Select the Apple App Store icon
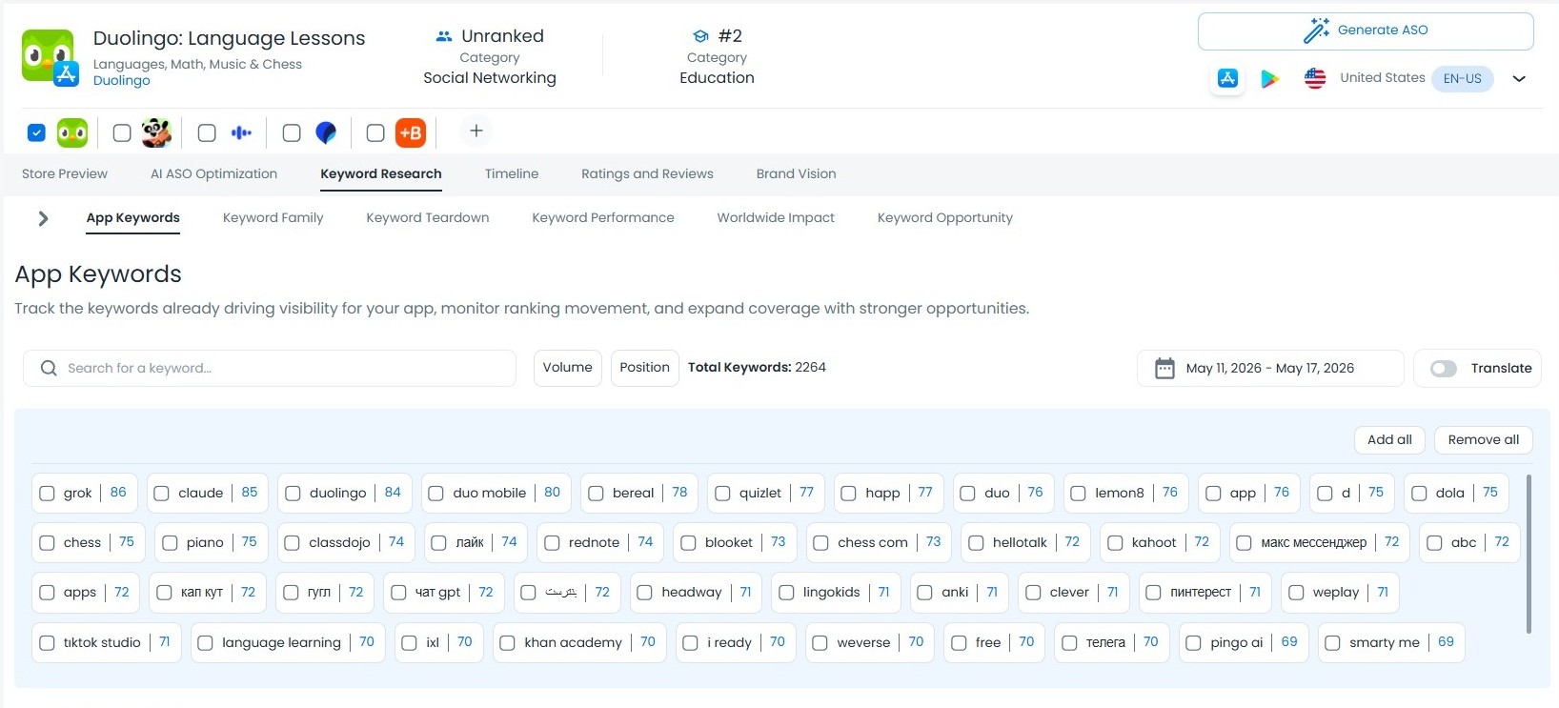The image size is (1559, 708). [1227, 78]
